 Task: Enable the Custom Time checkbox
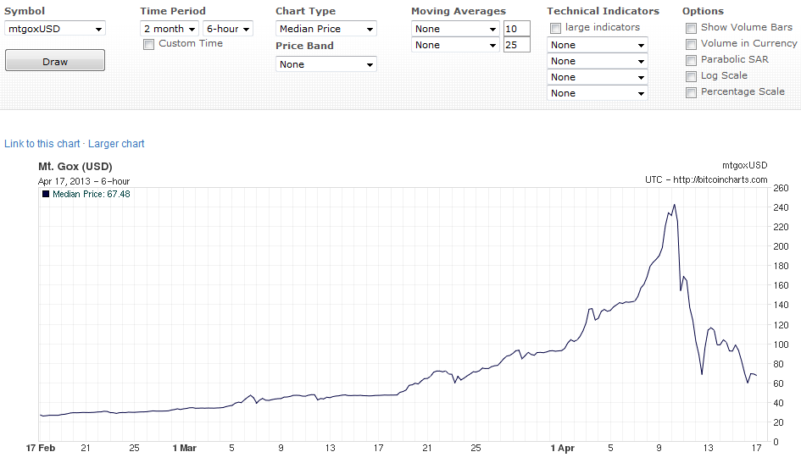point(148,44)
